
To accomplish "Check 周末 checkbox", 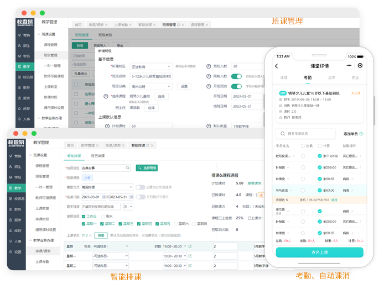I will [x=103, y=217].
